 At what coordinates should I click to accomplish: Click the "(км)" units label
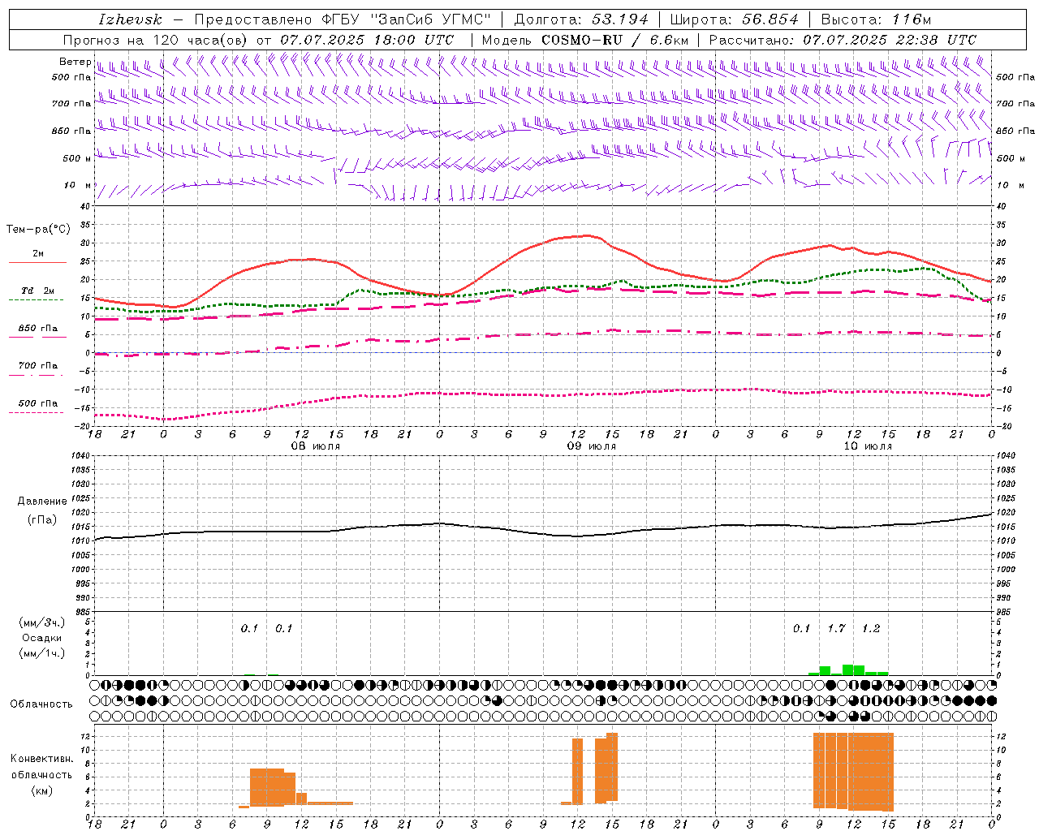point(41,790)
